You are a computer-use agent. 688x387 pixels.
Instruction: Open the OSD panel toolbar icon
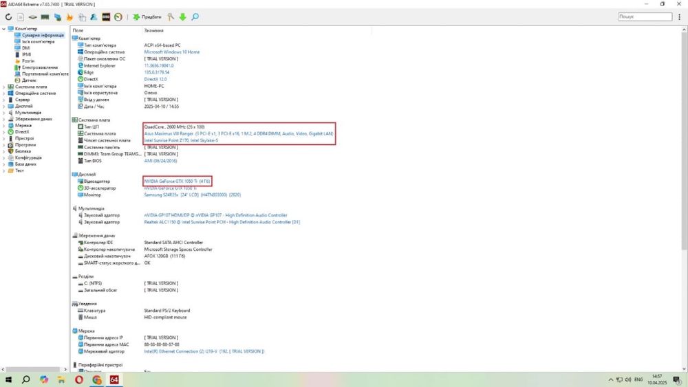tap(106, 16)
